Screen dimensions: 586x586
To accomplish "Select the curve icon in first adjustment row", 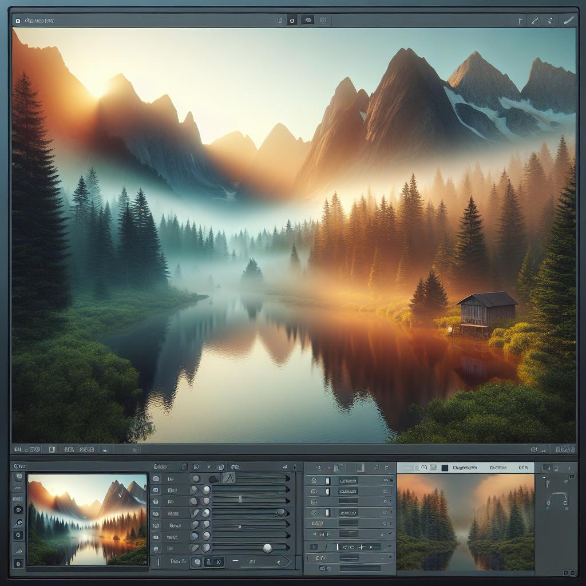I will tap(228, 478).
